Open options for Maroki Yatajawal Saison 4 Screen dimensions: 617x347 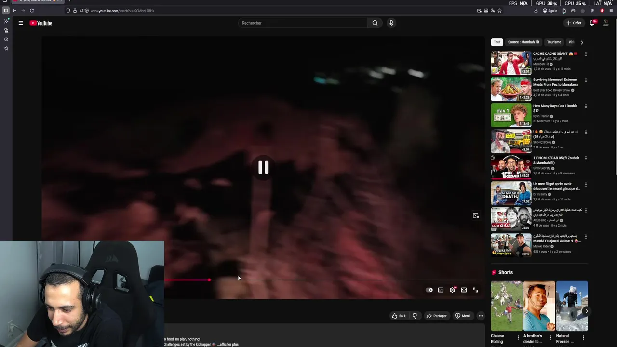point(586,236)
